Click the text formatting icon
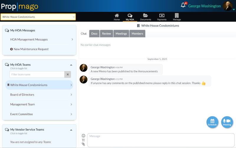236x148 pixels. [83, 140]
